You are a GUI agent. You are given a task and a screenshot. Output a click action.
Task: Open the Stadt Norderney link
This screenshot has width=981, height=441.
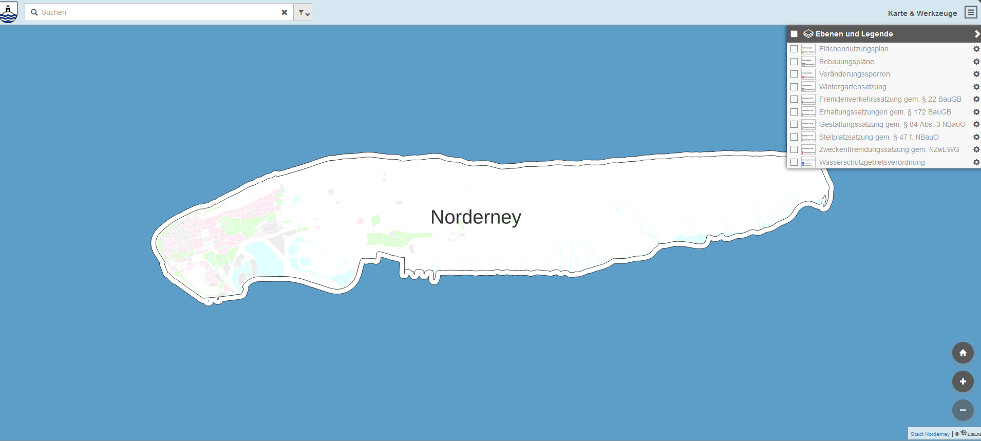pos(930,434)
